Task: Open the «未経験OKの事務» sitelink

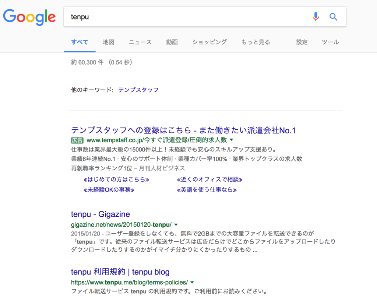Action: 109,190
